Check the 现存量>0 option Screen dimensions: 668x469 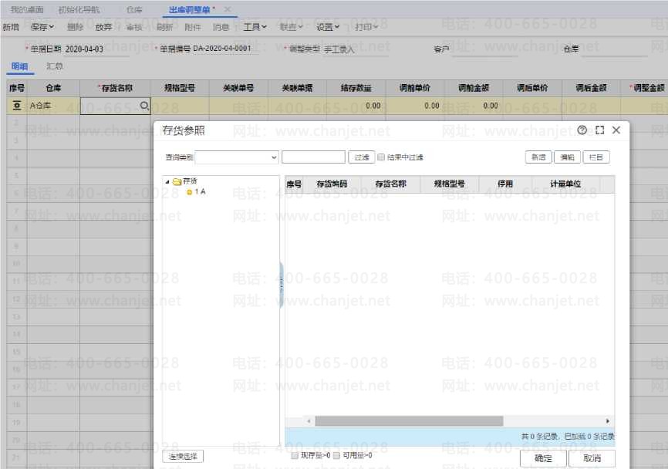pos(295,456)
